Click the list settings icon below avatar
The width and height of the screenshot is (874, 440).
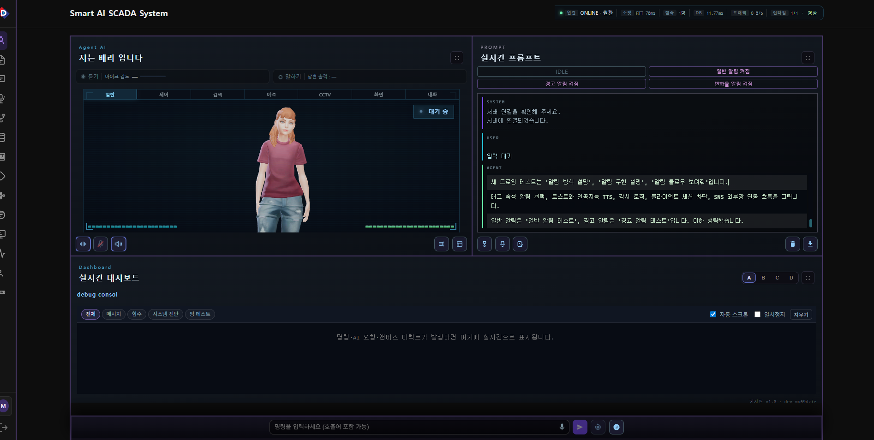click(x=442, y=244)
